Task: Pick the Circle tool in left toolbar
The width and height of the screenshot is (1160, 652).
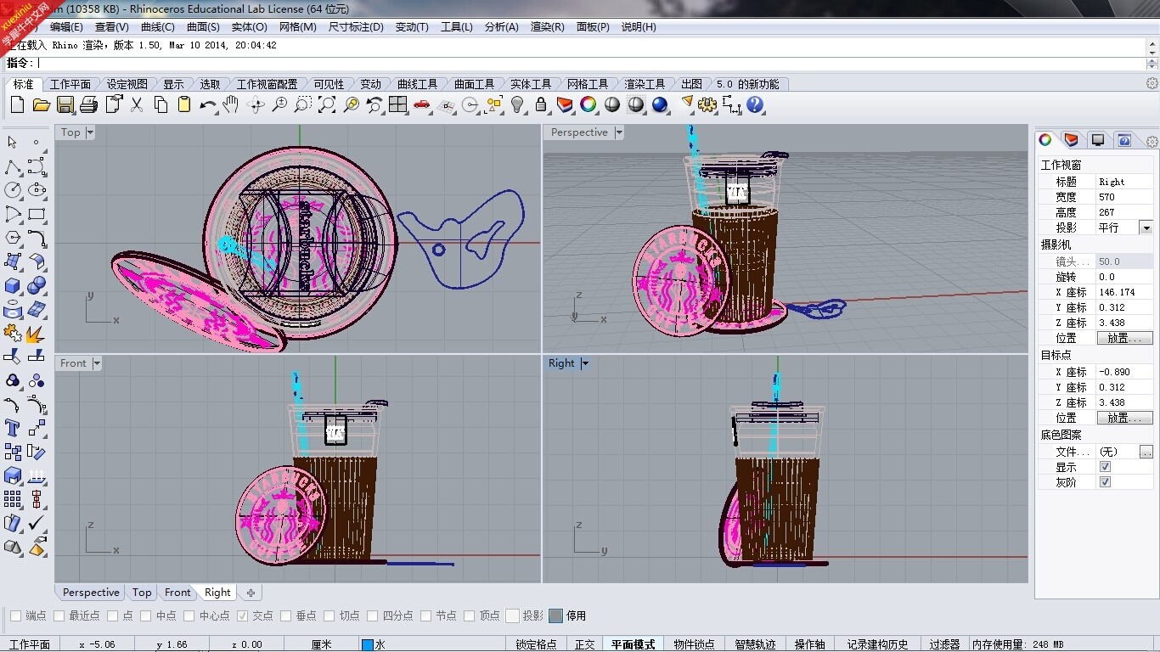Action: [12, 190]
